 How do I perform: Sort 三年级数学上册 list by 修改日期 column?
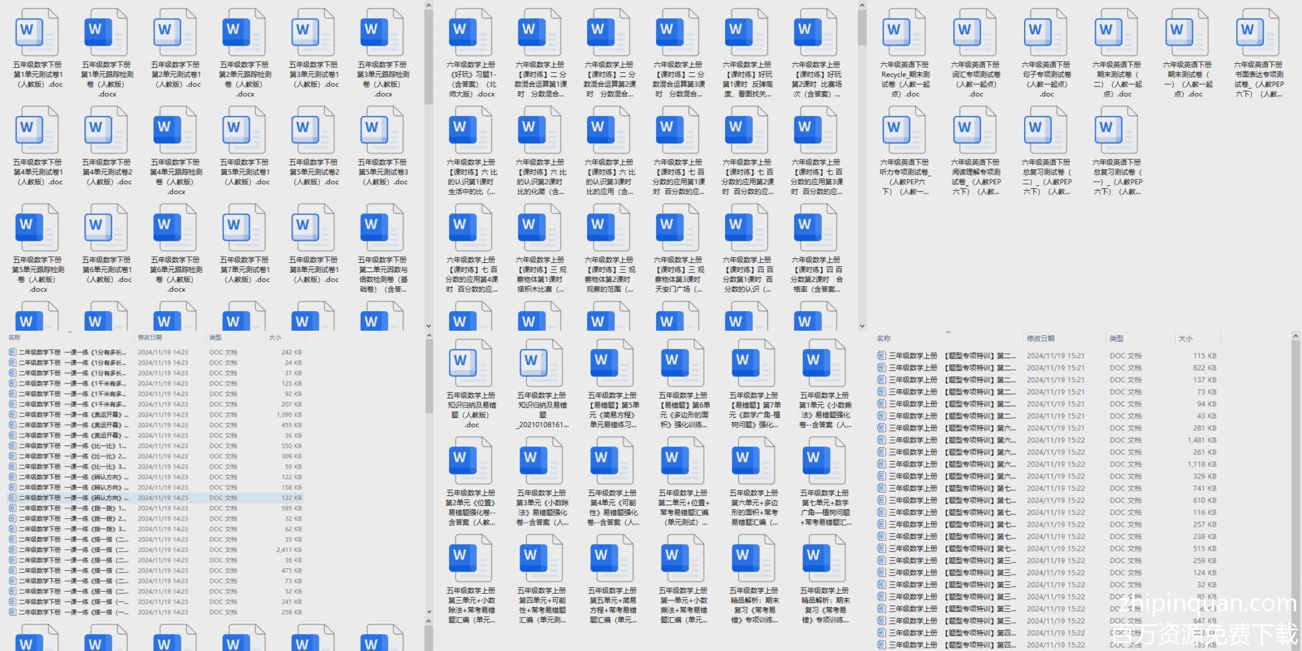click(1040, 339)
